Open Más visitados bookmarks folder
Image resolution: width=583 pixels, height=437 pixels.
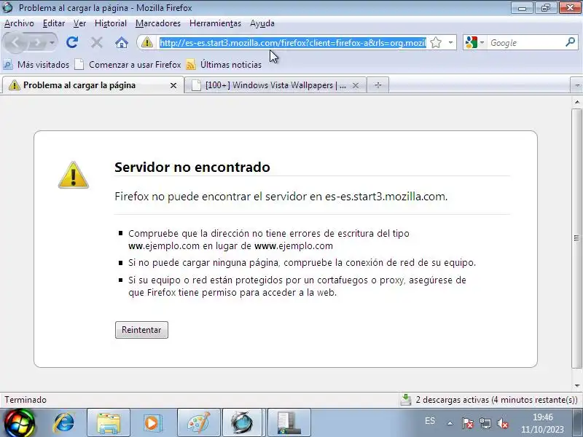pyautogui.click(x=36, y=65)
